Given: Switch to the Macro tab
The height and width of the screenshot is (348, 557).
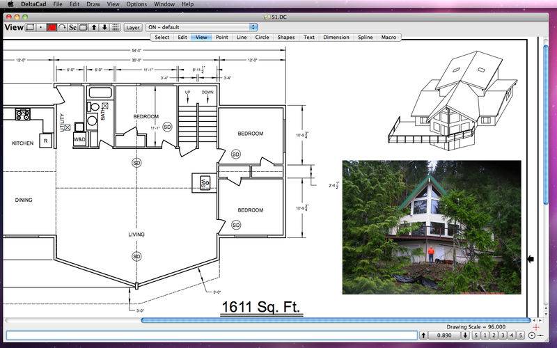Looking at the screenshot, I should click(x=389, y=38).
